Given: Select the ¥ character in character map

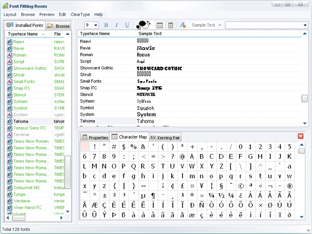Looking at the screenshot, I should pos(202,186).
